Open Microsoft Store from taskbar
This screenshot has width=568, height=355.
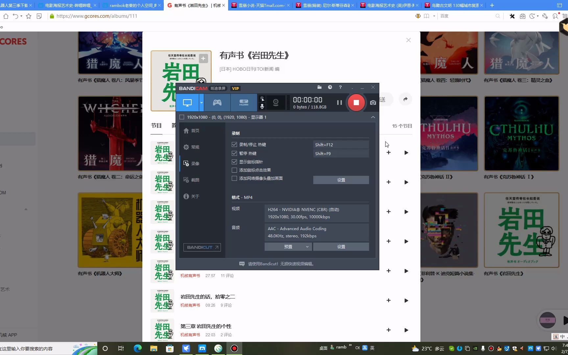pos(170,348)
